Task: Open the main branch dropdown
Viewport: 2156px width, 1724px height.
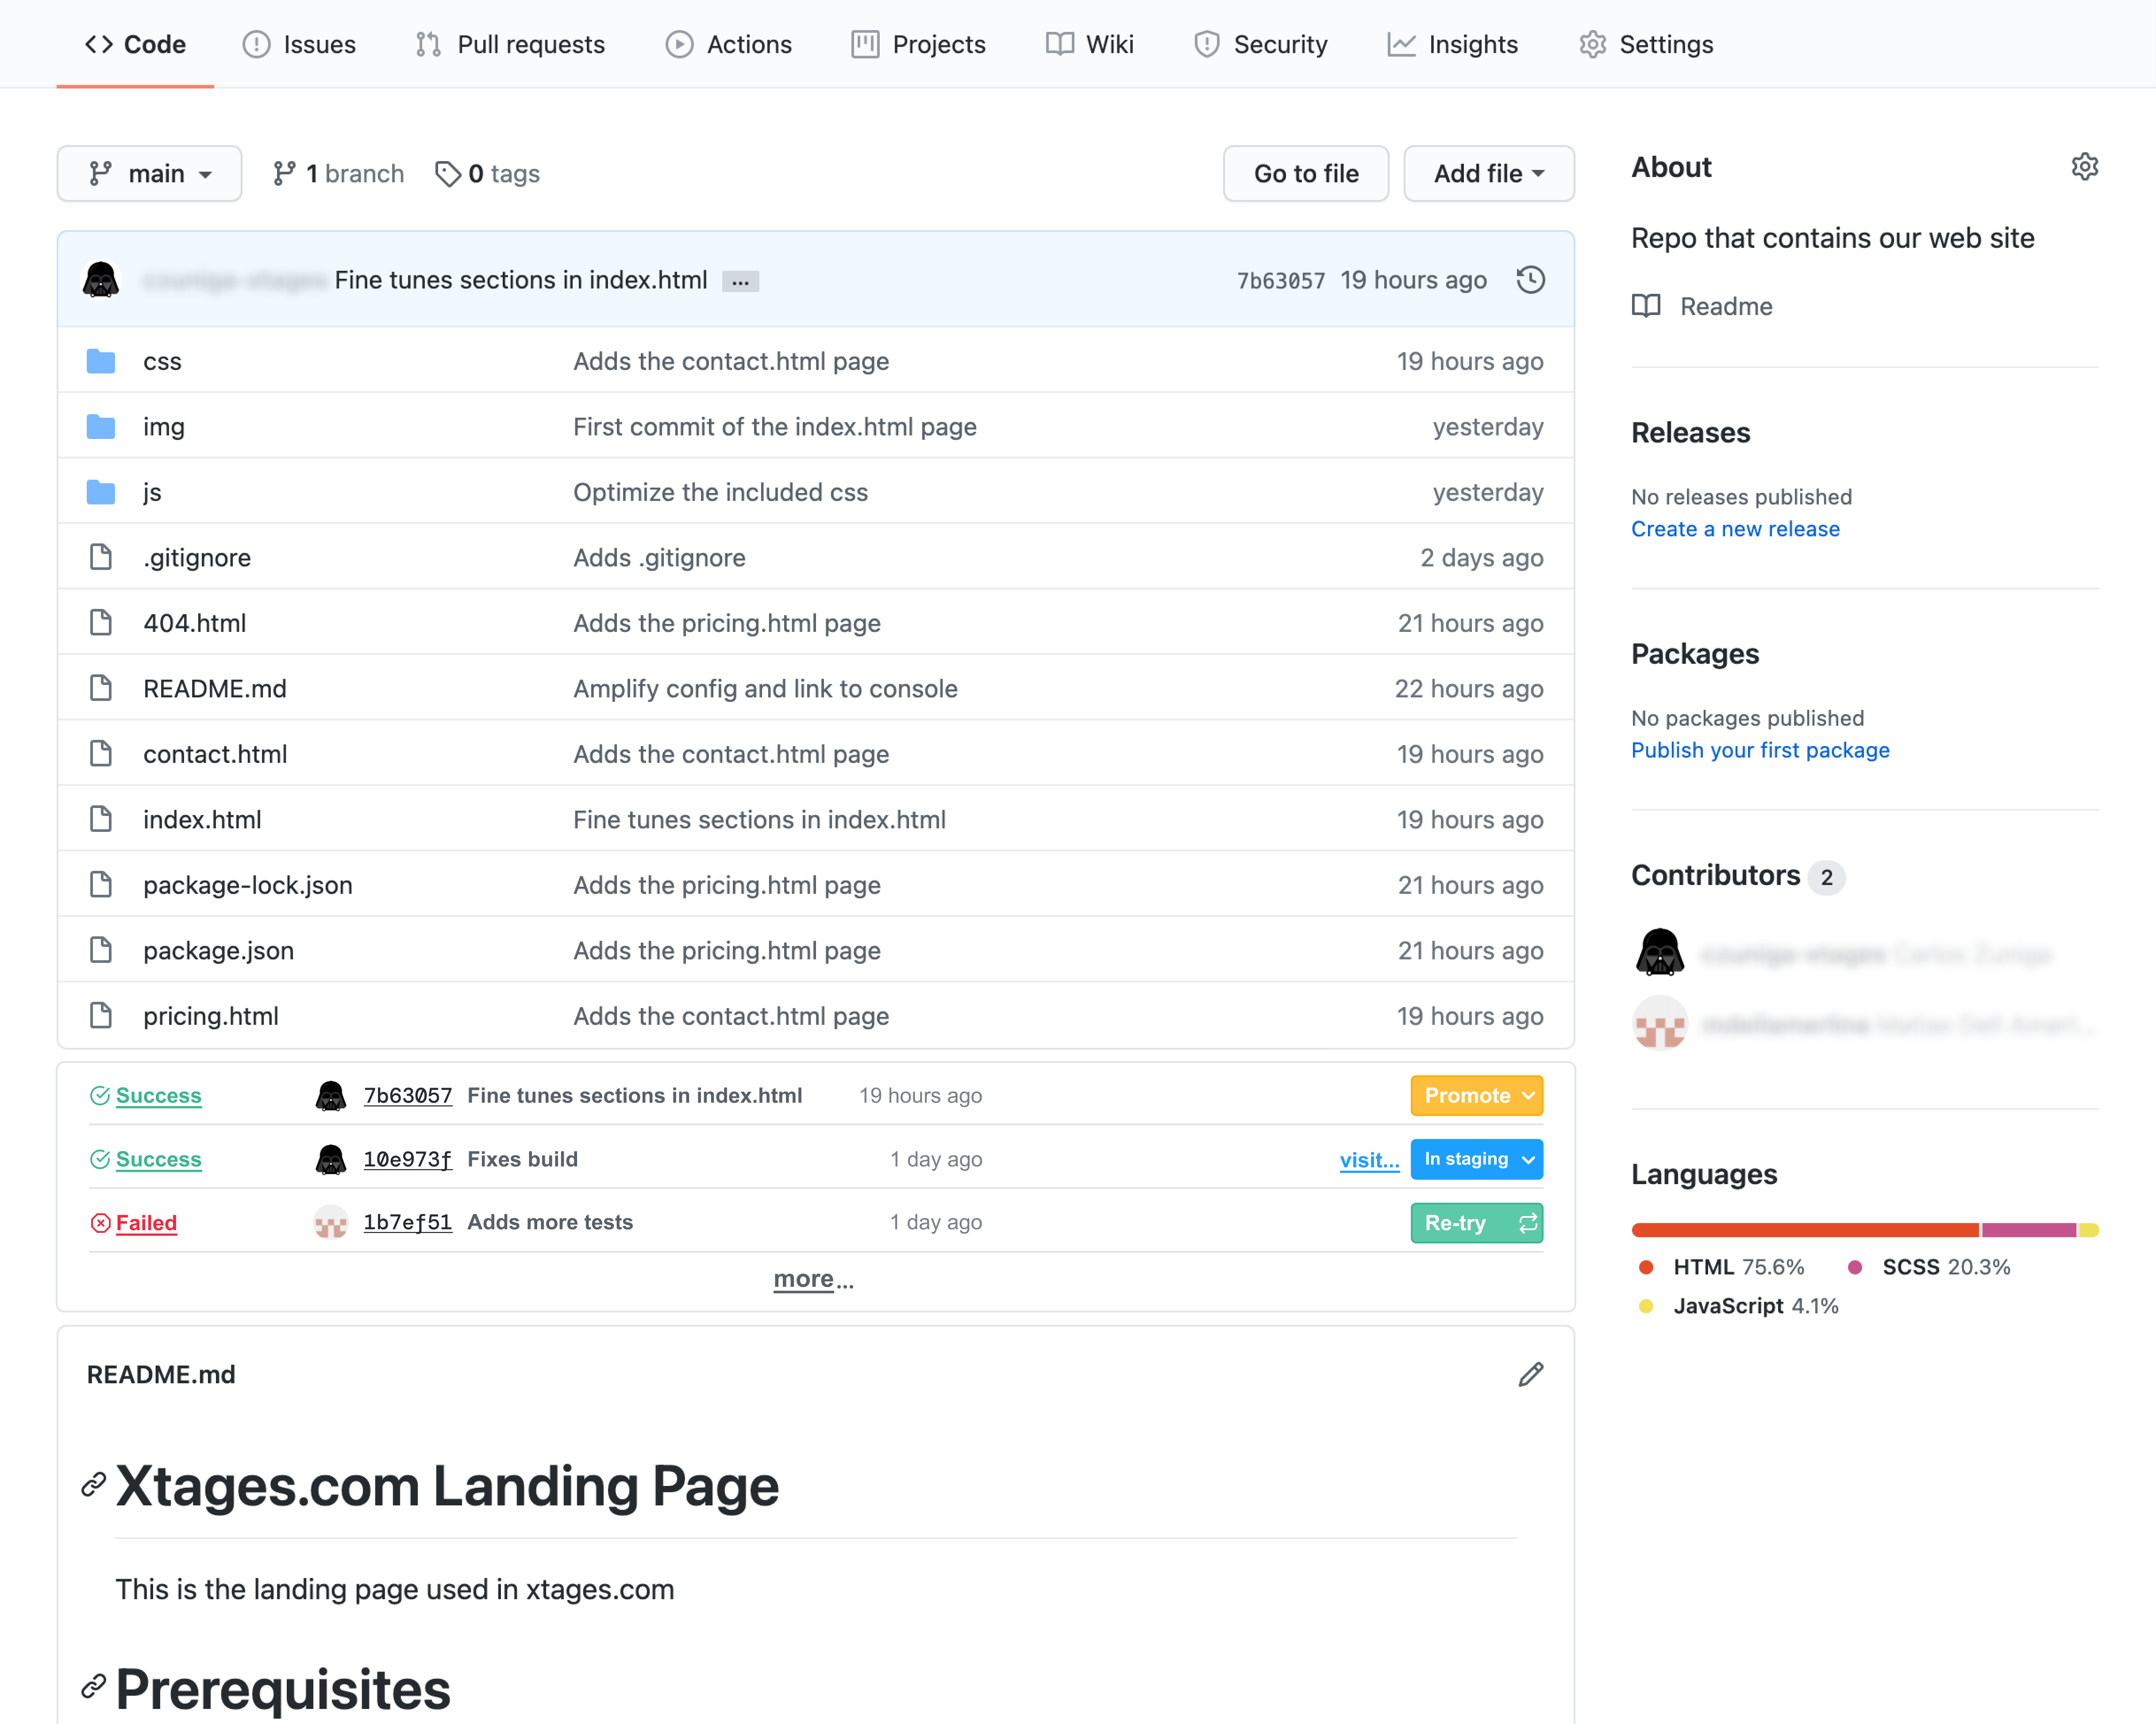Action: (x=149, y=174)
